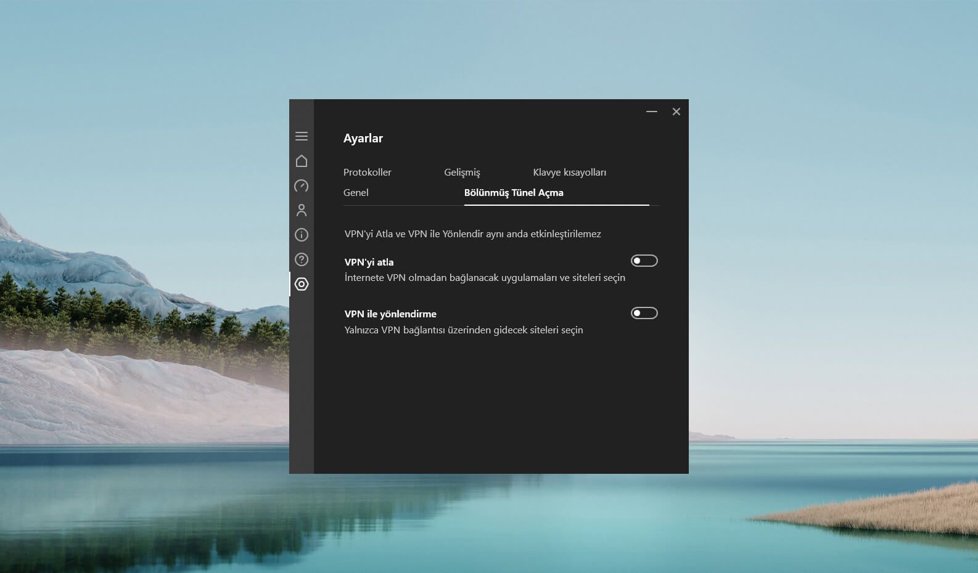Click the 'İnternete VPN olmadan bağlanacak' description

(485, 278)
